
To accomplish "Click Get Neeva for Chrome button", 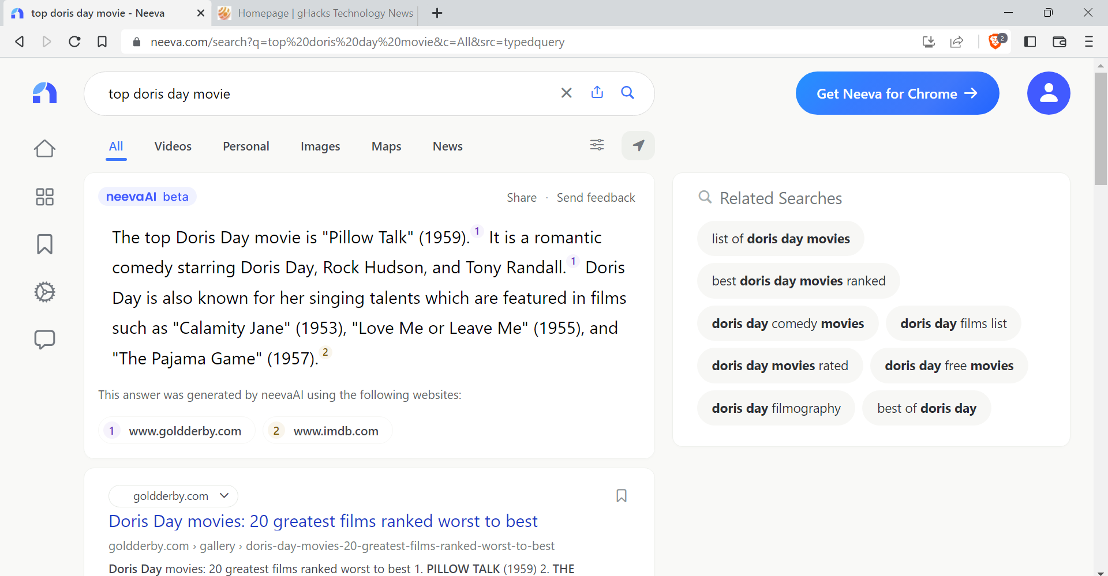I will (897, 93).
